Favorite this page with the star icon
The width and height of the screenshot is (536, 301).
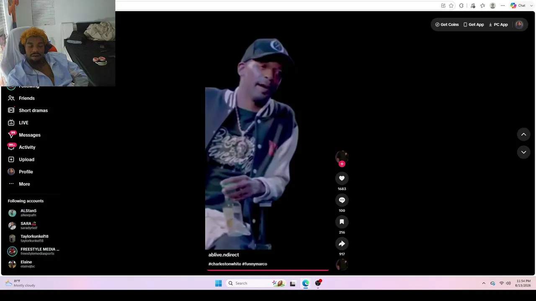click(x=451, y=5)
